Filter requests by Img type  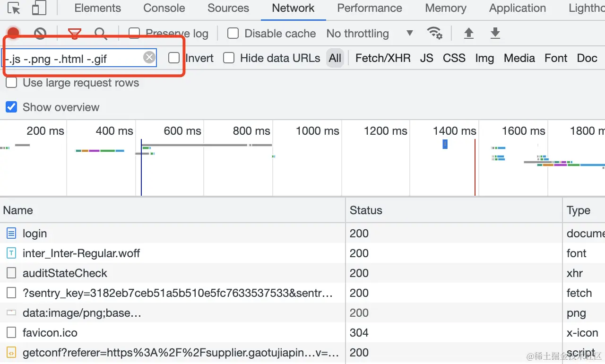pyautogui.click(x=484, y=58)
